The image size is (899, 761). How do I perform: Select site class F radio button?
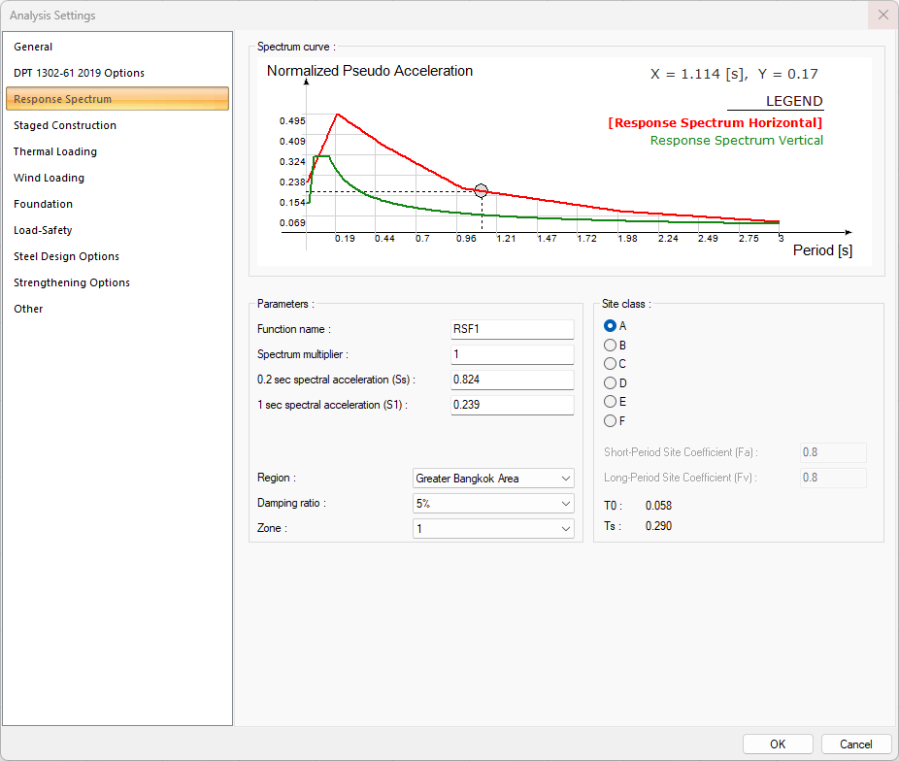[x=611, y=420]
